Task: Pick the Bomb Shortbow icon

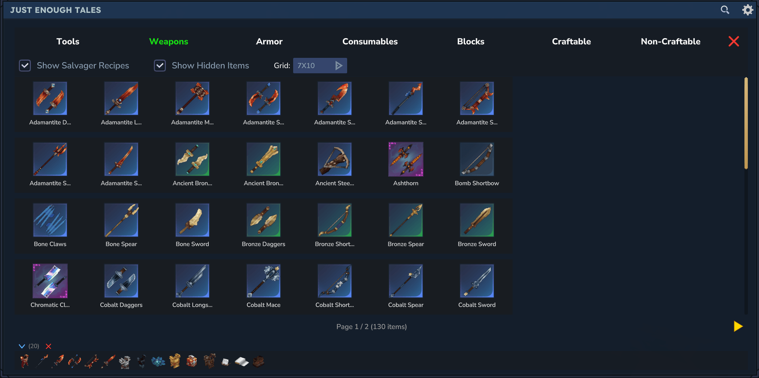Action: (x=477, y=159)
